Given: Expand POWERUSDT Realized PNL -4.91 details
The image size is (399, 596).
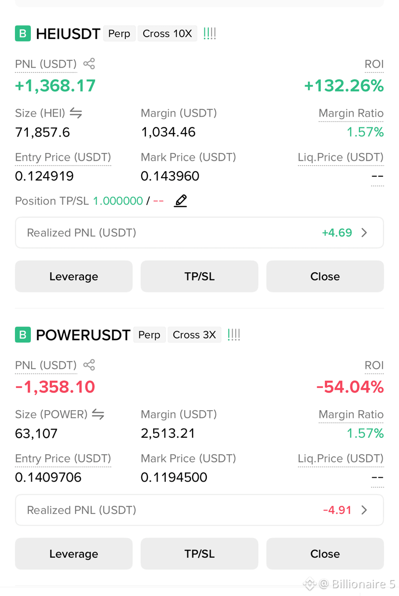Looking at the screenshot, I should coord(199,510).
